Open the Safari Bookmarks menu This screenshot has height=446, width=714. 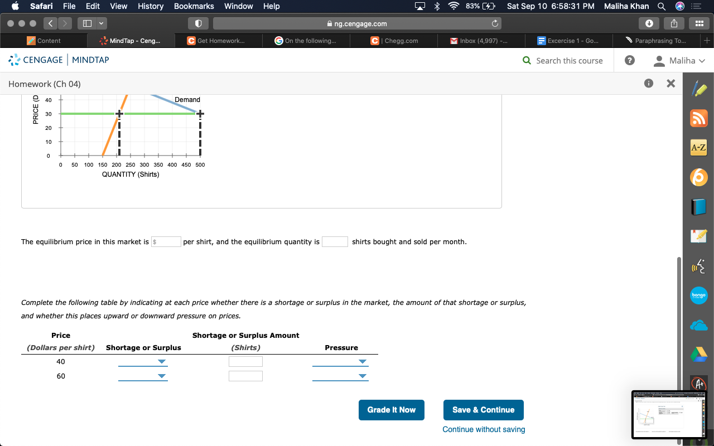coord(194,6)
